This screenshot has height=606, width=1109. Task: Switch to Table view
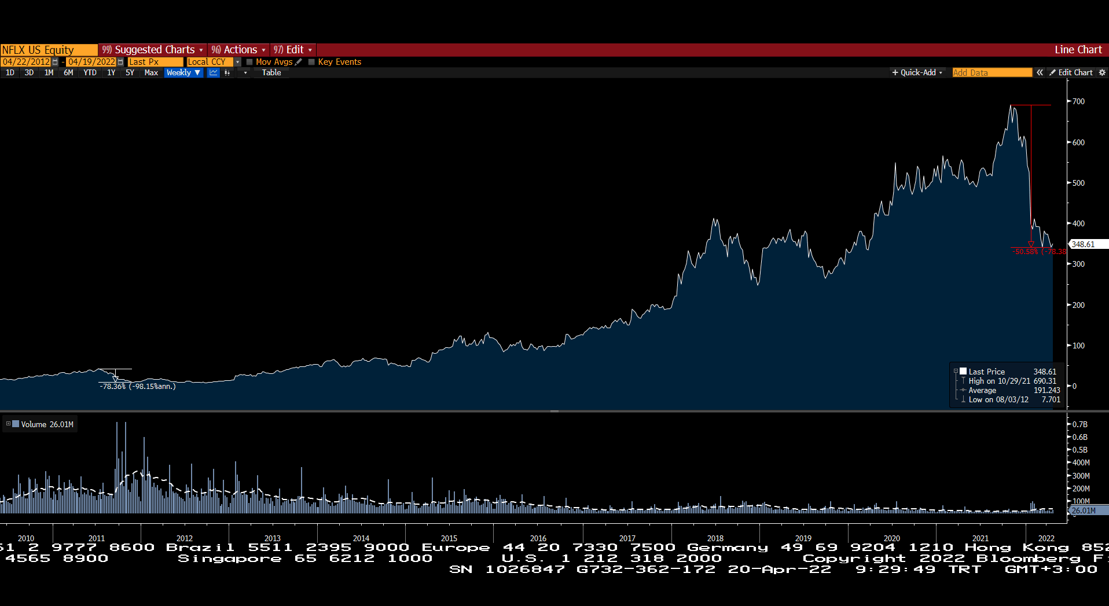(271, 72)
